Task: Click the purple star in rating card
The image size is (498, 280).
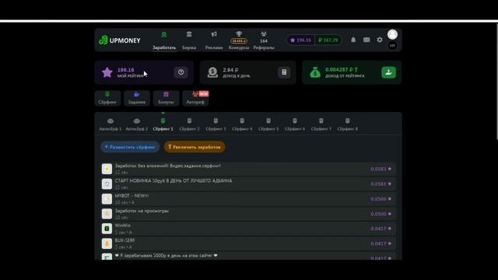Action: pyautogui.click(x=107, y=72)
